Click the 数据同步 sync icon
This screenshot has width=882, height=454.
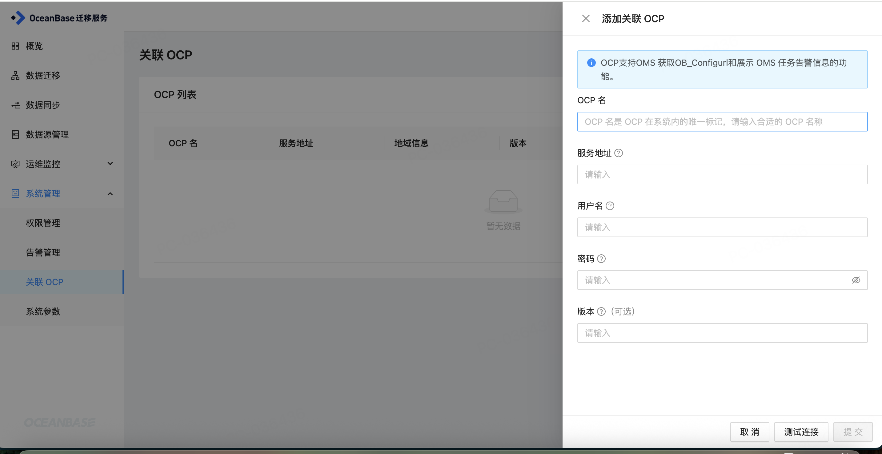point(15,105)
